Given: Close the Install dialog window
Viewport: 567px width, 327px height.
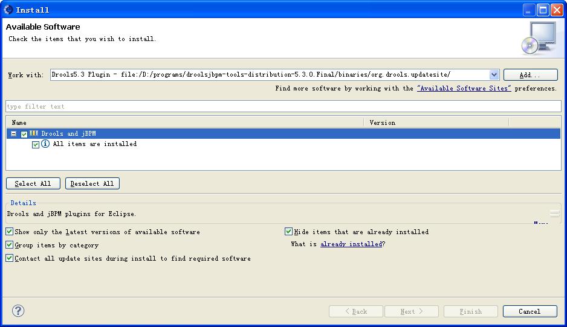Looking at the screenshot, I should 557,10.
